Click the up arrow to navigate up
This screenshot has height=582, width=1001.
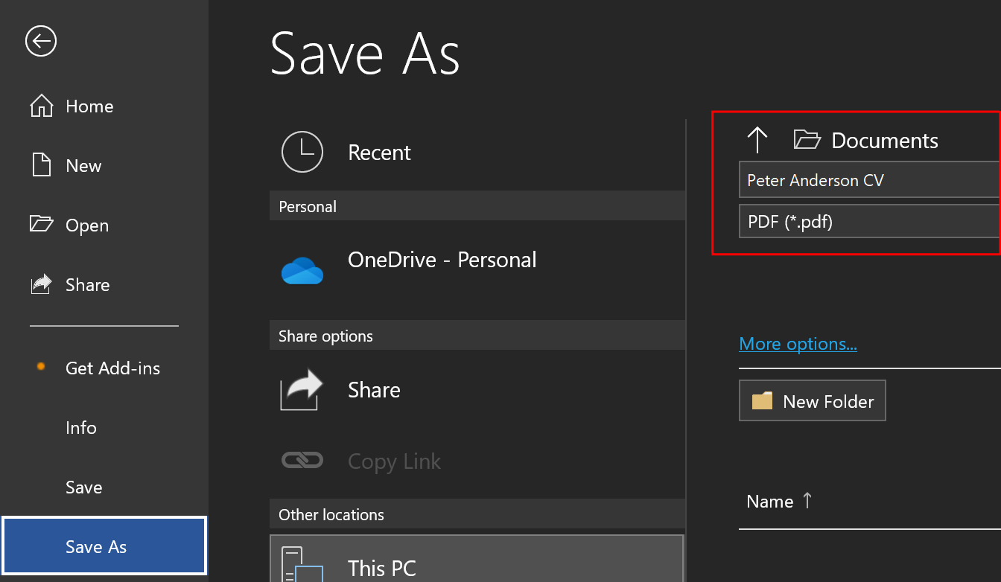(x=757, y=139)
